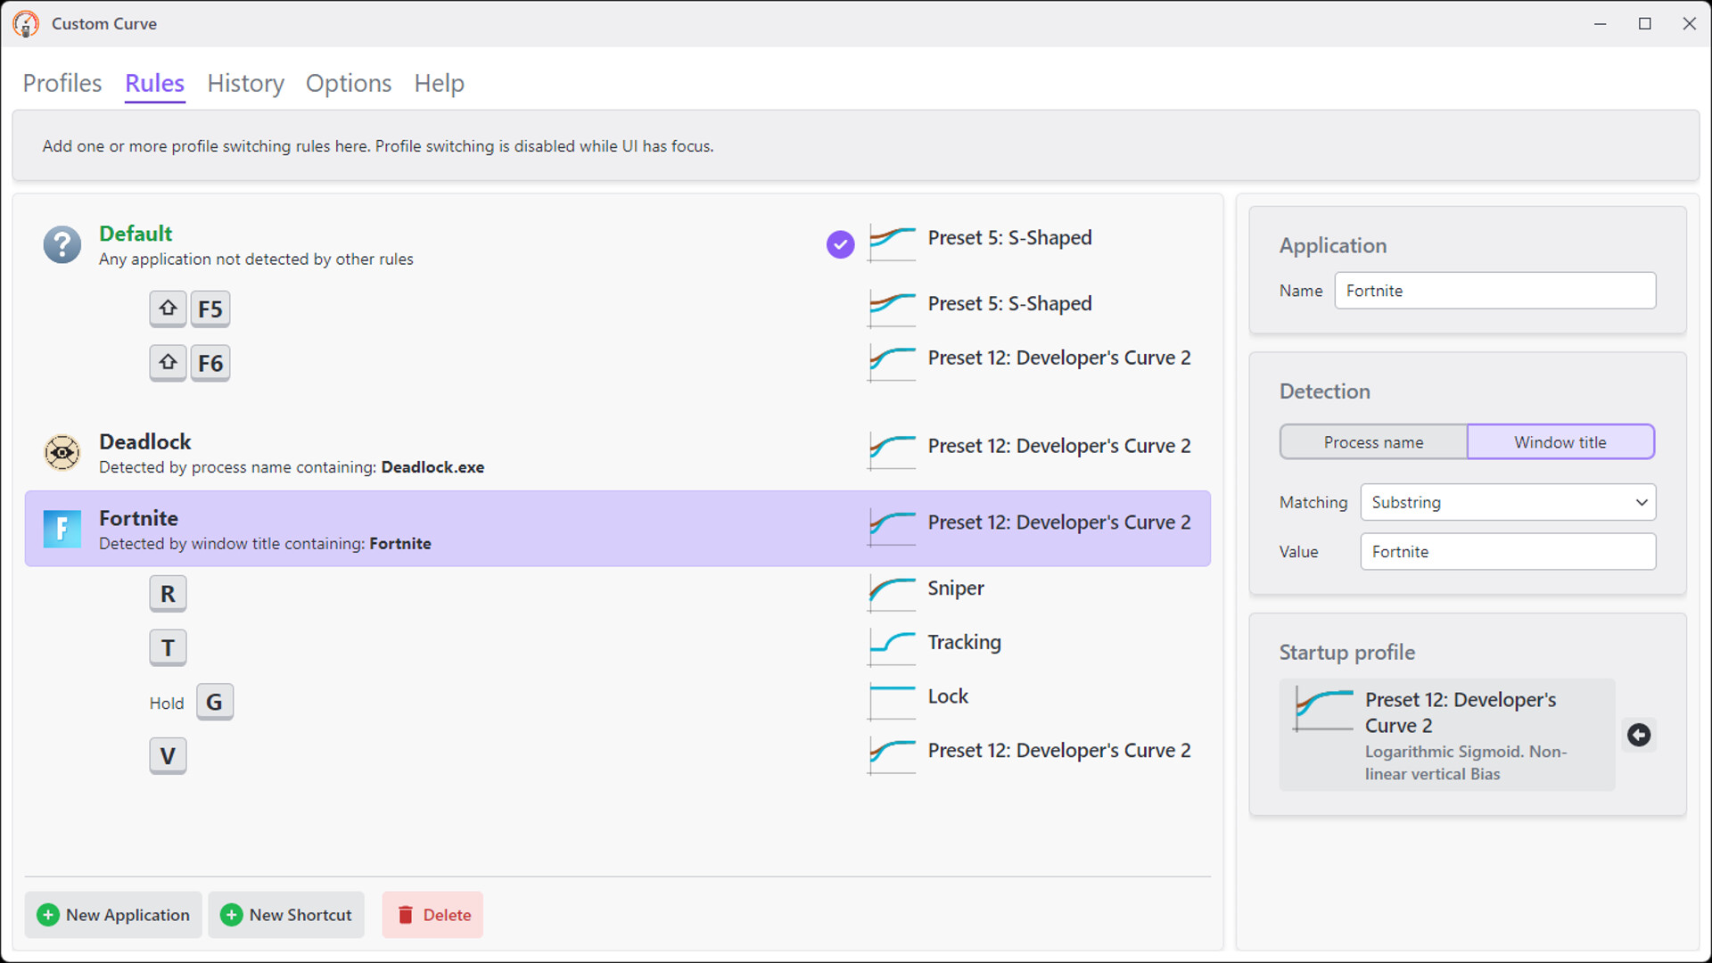Click the back arrow on the Startup profile card
Viewport: 1712px width, 963px height.
point(1640,735)
